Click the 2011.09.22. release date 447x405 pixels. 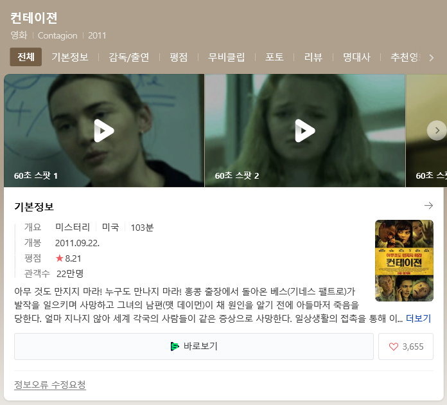tap(77, 243)
